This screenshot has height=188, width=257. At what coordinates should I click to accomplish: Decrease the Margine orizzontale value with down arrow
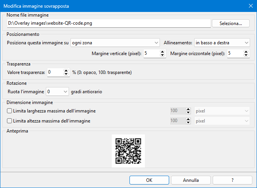click(246, 55)
